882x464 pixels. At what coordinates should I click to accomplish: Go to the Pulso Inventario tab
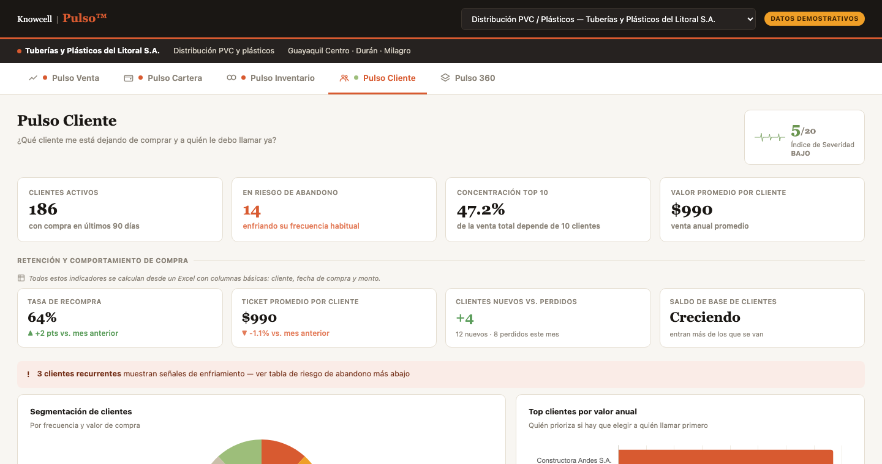pyautogui.click(x=271, y=78)
